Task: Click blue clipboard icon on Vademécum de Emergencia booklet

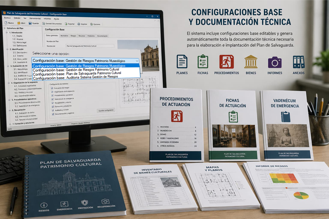Action: coord(285,117)
